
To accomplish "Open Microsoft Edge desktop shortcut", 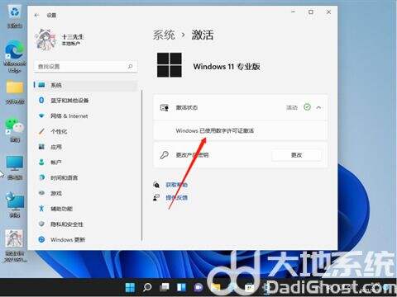I will (x=15, y=56).
